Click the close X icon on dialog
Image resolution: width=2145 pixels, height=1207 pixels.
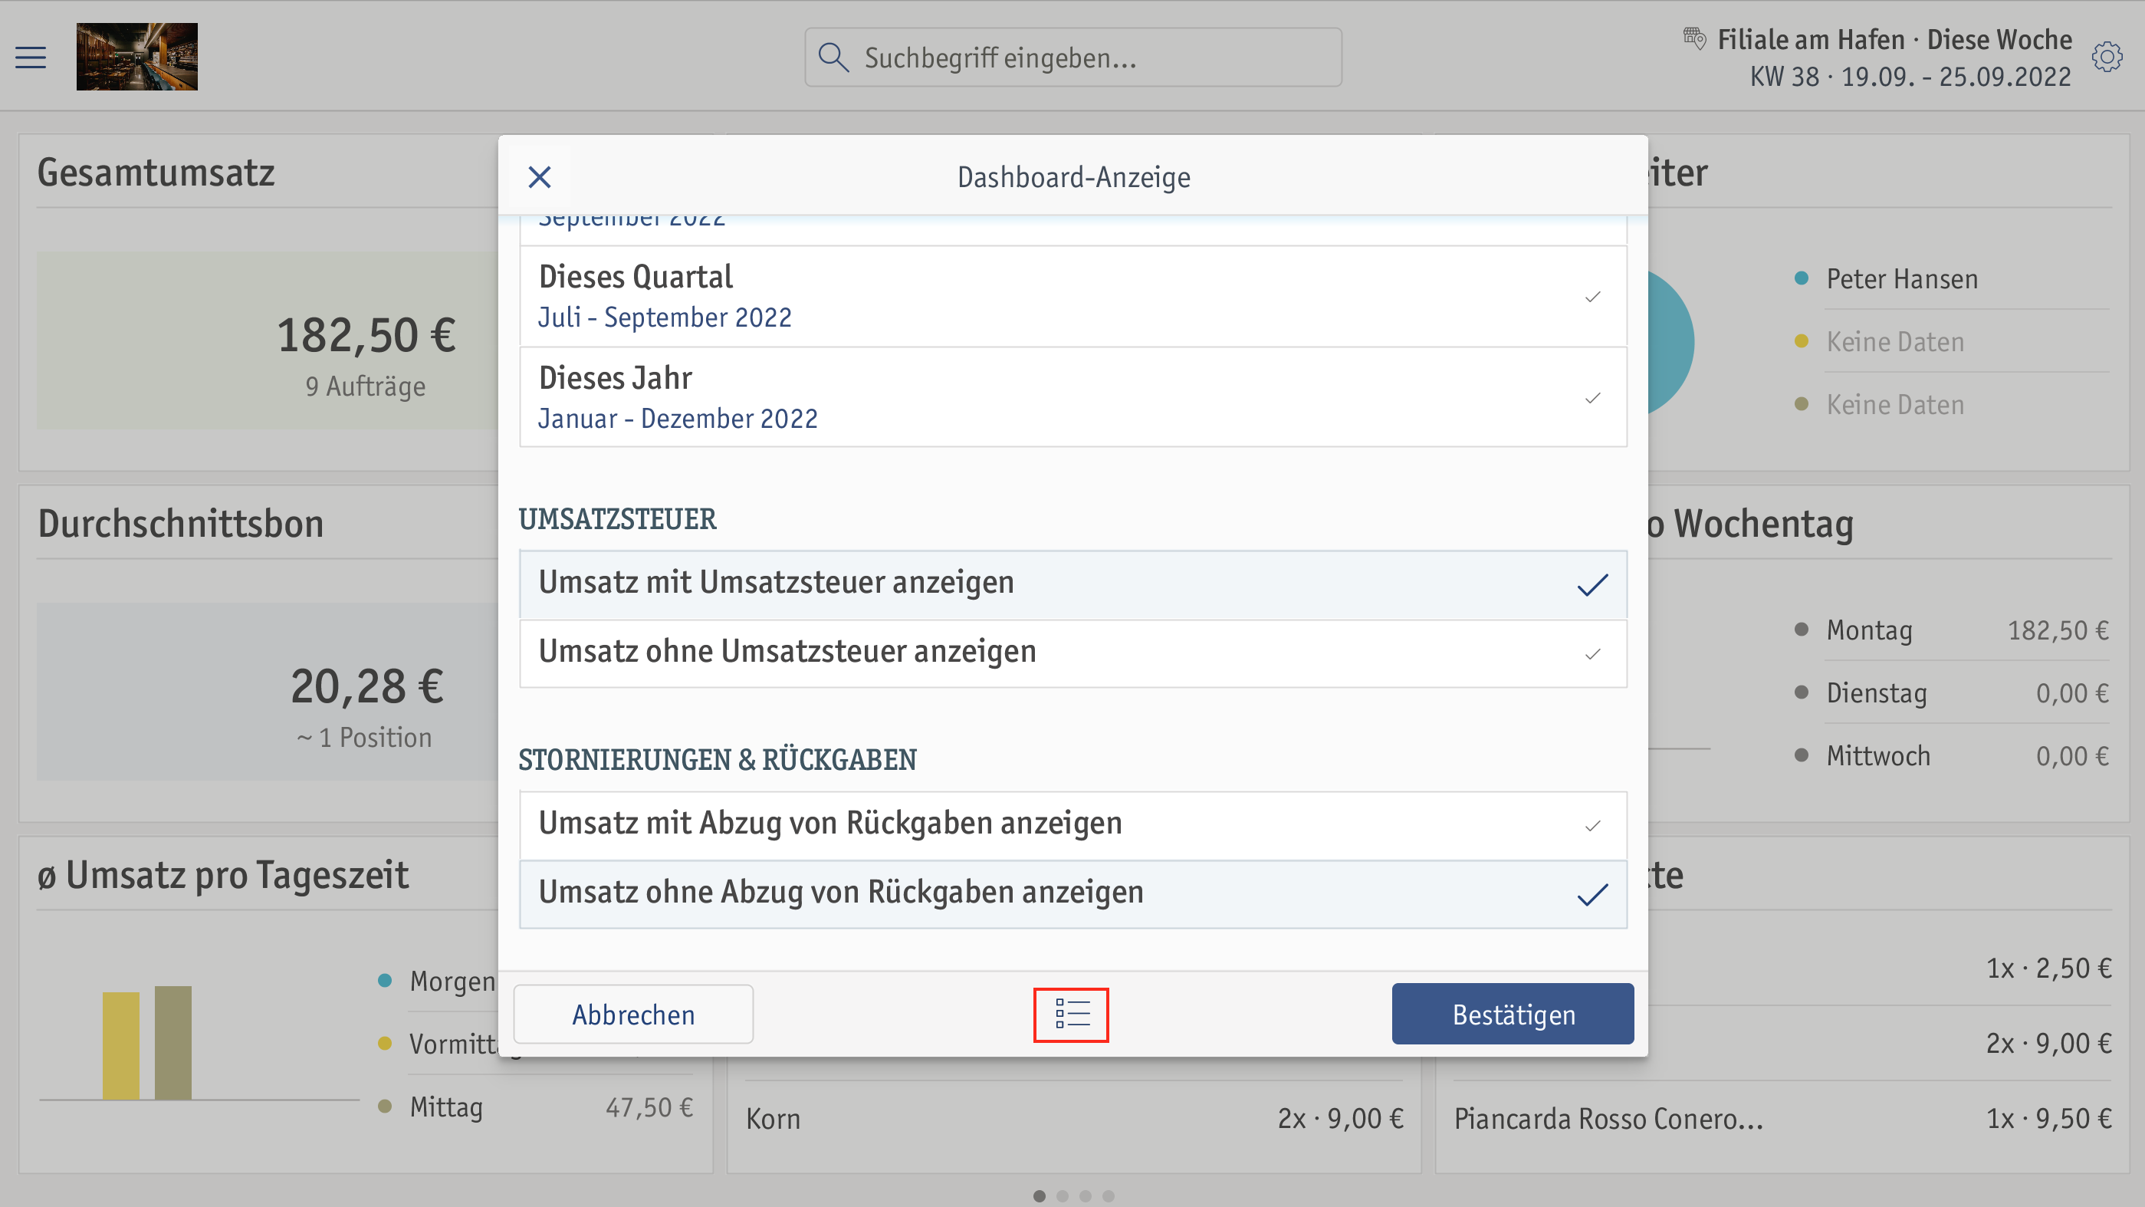point(539,177)
